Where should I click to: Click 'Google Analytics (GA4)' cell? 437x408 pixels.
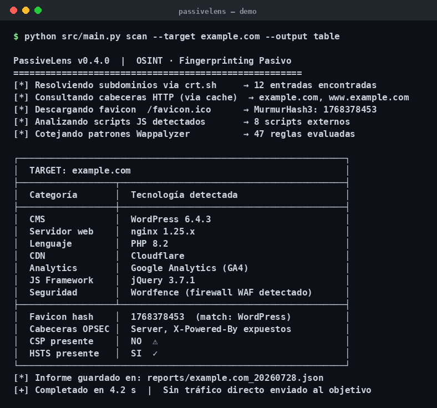[x=190, y=268]
